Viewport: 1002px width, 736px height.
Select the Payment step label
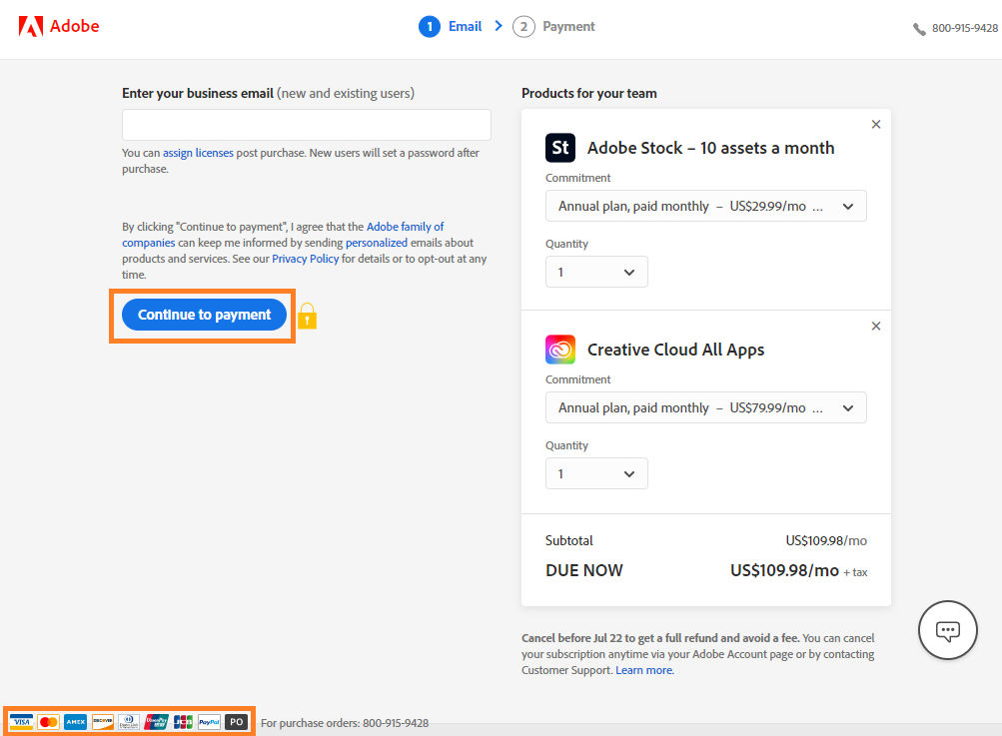click(568, 27)
